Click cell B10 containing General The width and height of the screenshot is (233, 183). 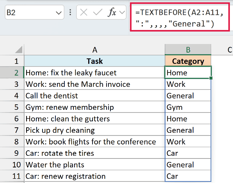(188, 164)
